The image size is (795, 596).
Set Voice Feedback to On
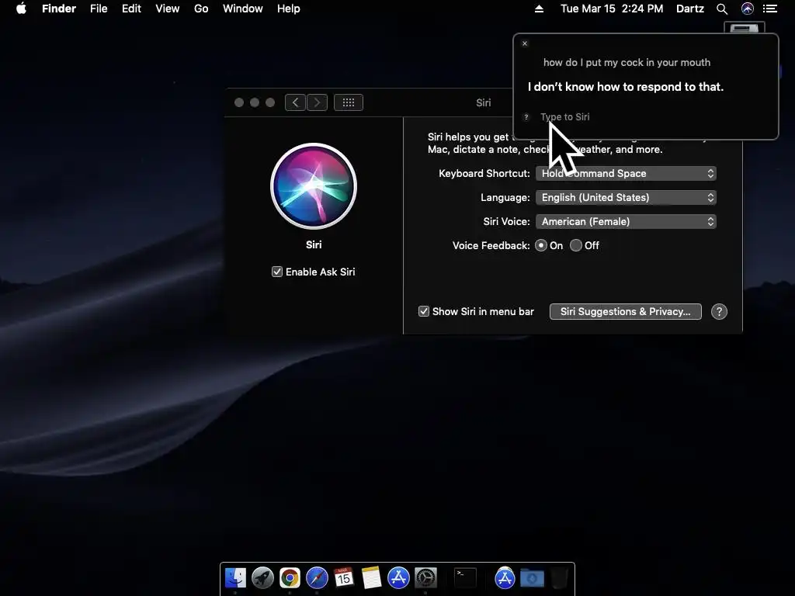(541, 245)
